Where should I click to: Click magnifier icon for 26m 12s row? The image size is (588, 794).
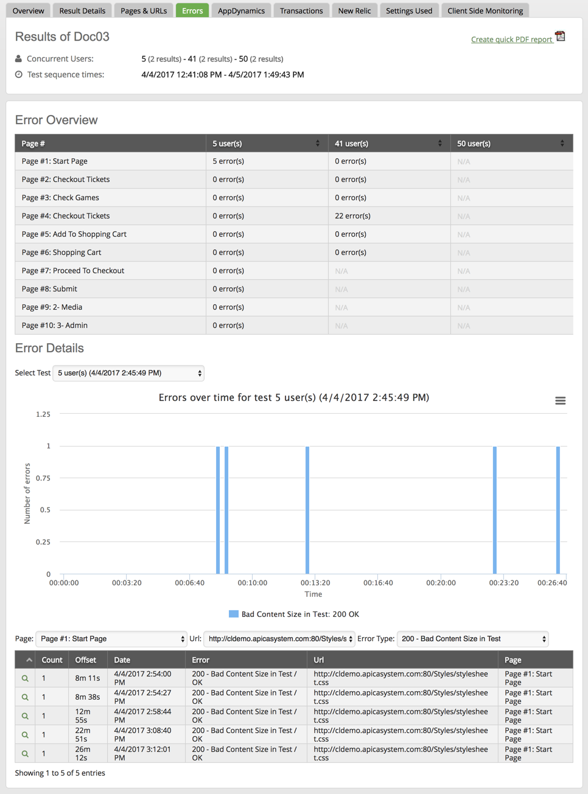click(25, 754)
